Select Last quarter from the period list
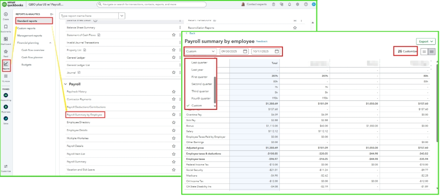Image resolution: width=440 pixels, height=196 pixels. 199,62
